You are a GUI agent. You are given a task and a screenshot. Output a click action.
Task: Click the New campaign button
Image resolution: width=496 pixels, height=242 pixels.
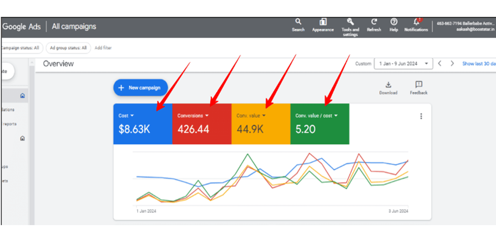[140, 88]
